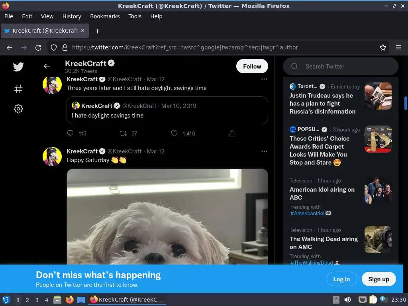The height and width of the screenshot is (306, 408).
Task: Open more options on Happy Saturday tweet
Action: (x=264, y=151)
